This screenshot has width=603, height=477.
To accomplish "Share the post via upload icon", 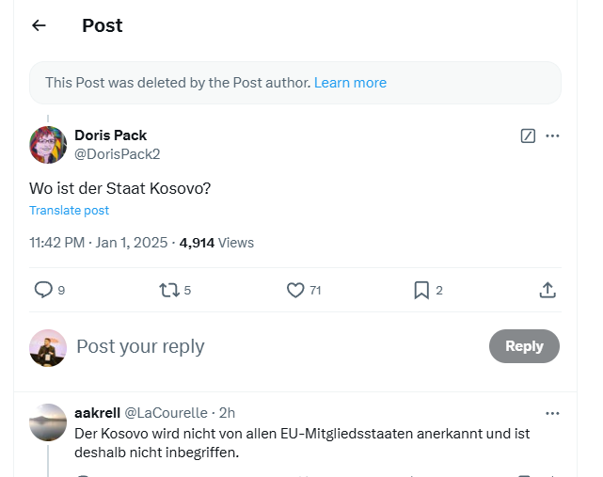I will [x=547, y=291].
